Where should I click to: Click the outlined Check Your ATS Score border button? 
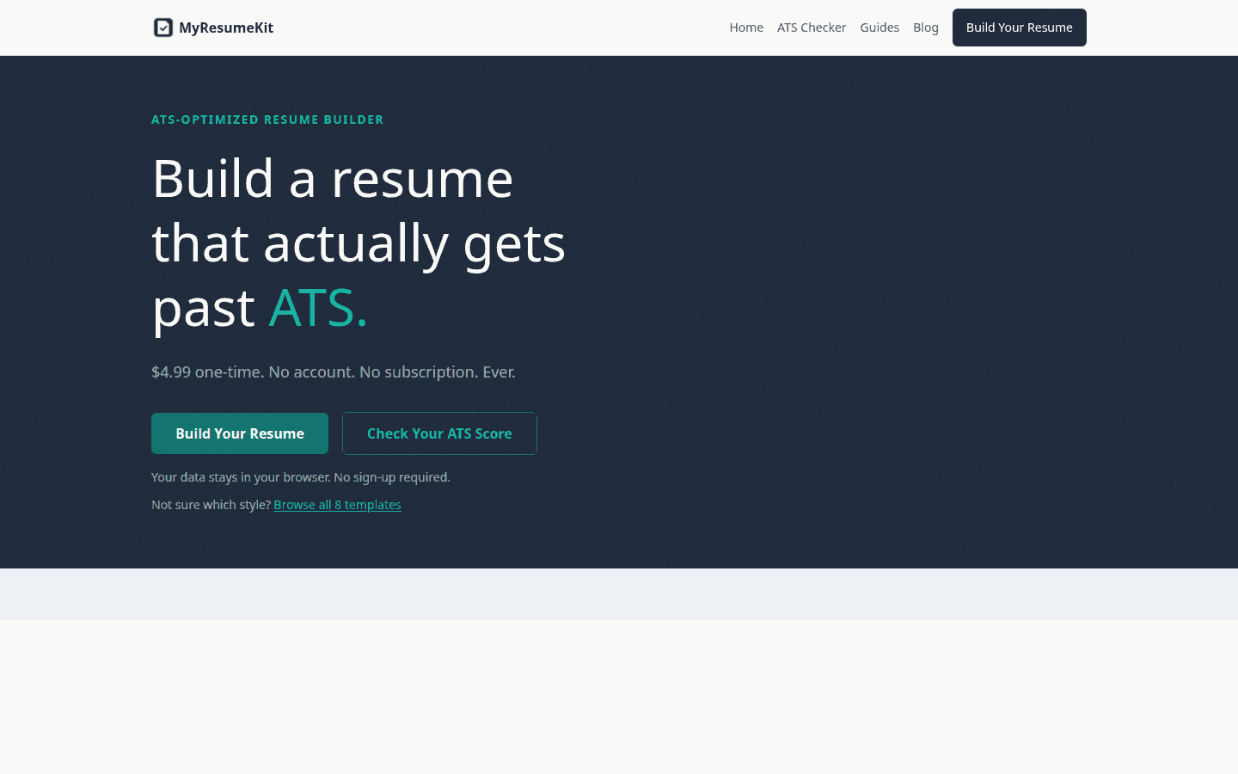pyautogui.click(x=439, y=433)
